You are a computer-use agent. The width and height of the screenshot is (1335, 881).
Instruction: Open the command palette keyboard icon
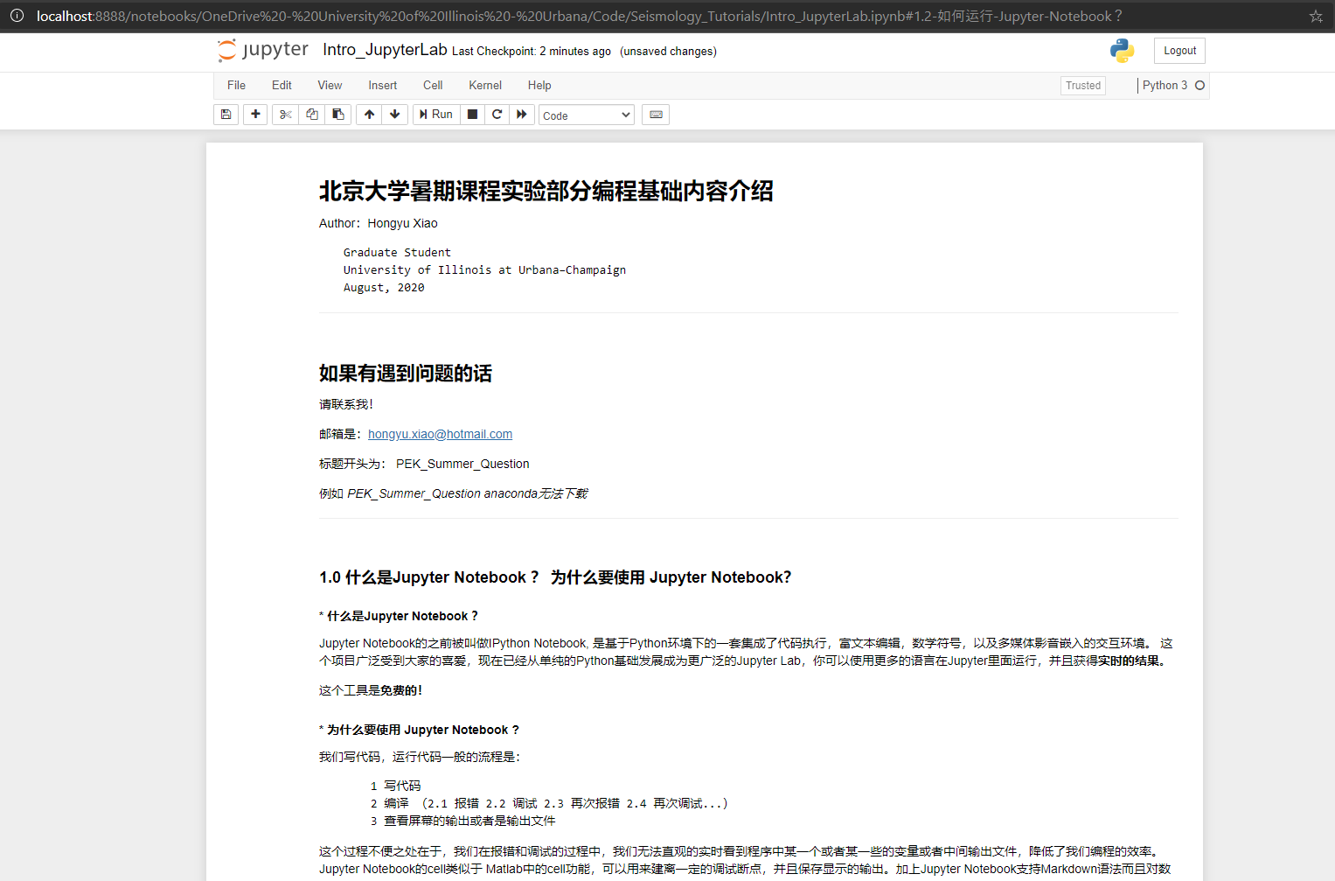(656, 115)
